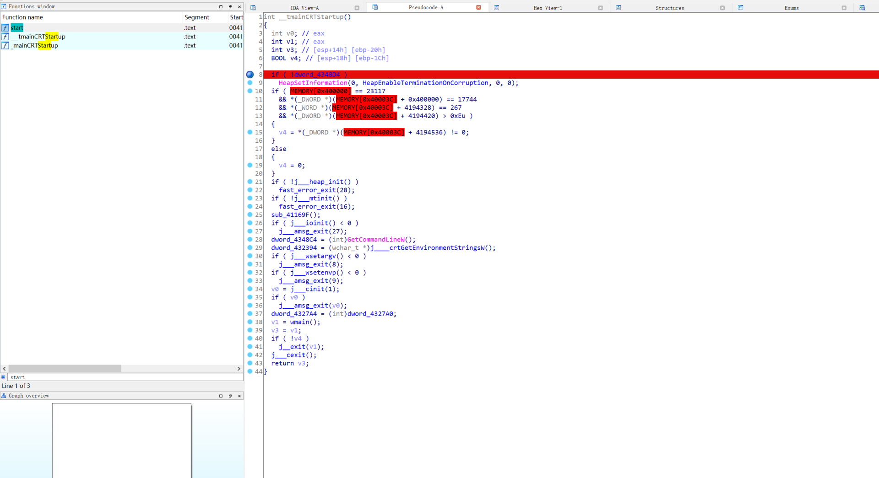Screen dimensions: 879x478
Task: Clear the functions filter with the blue X
Action: [x=3, y=377]
